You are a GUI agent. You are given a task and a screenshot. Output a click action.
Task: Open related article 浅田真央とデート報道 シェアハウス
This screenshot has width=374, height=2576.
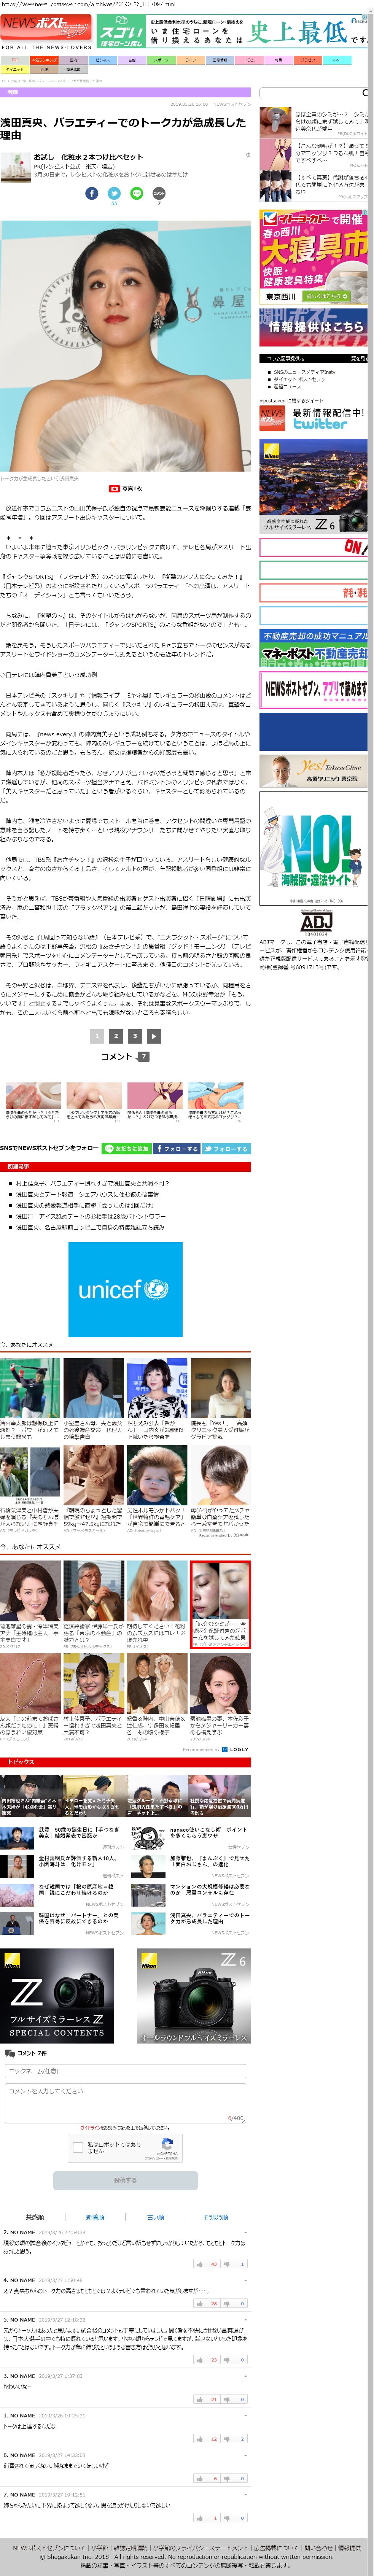[x=87, y=1193]
